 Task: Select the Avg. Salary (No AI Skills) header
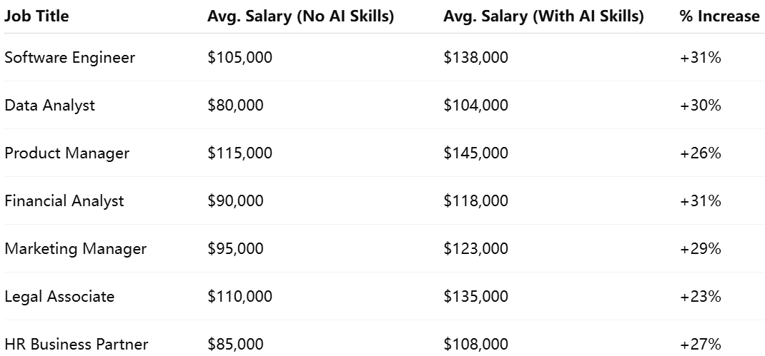[300, 16]
